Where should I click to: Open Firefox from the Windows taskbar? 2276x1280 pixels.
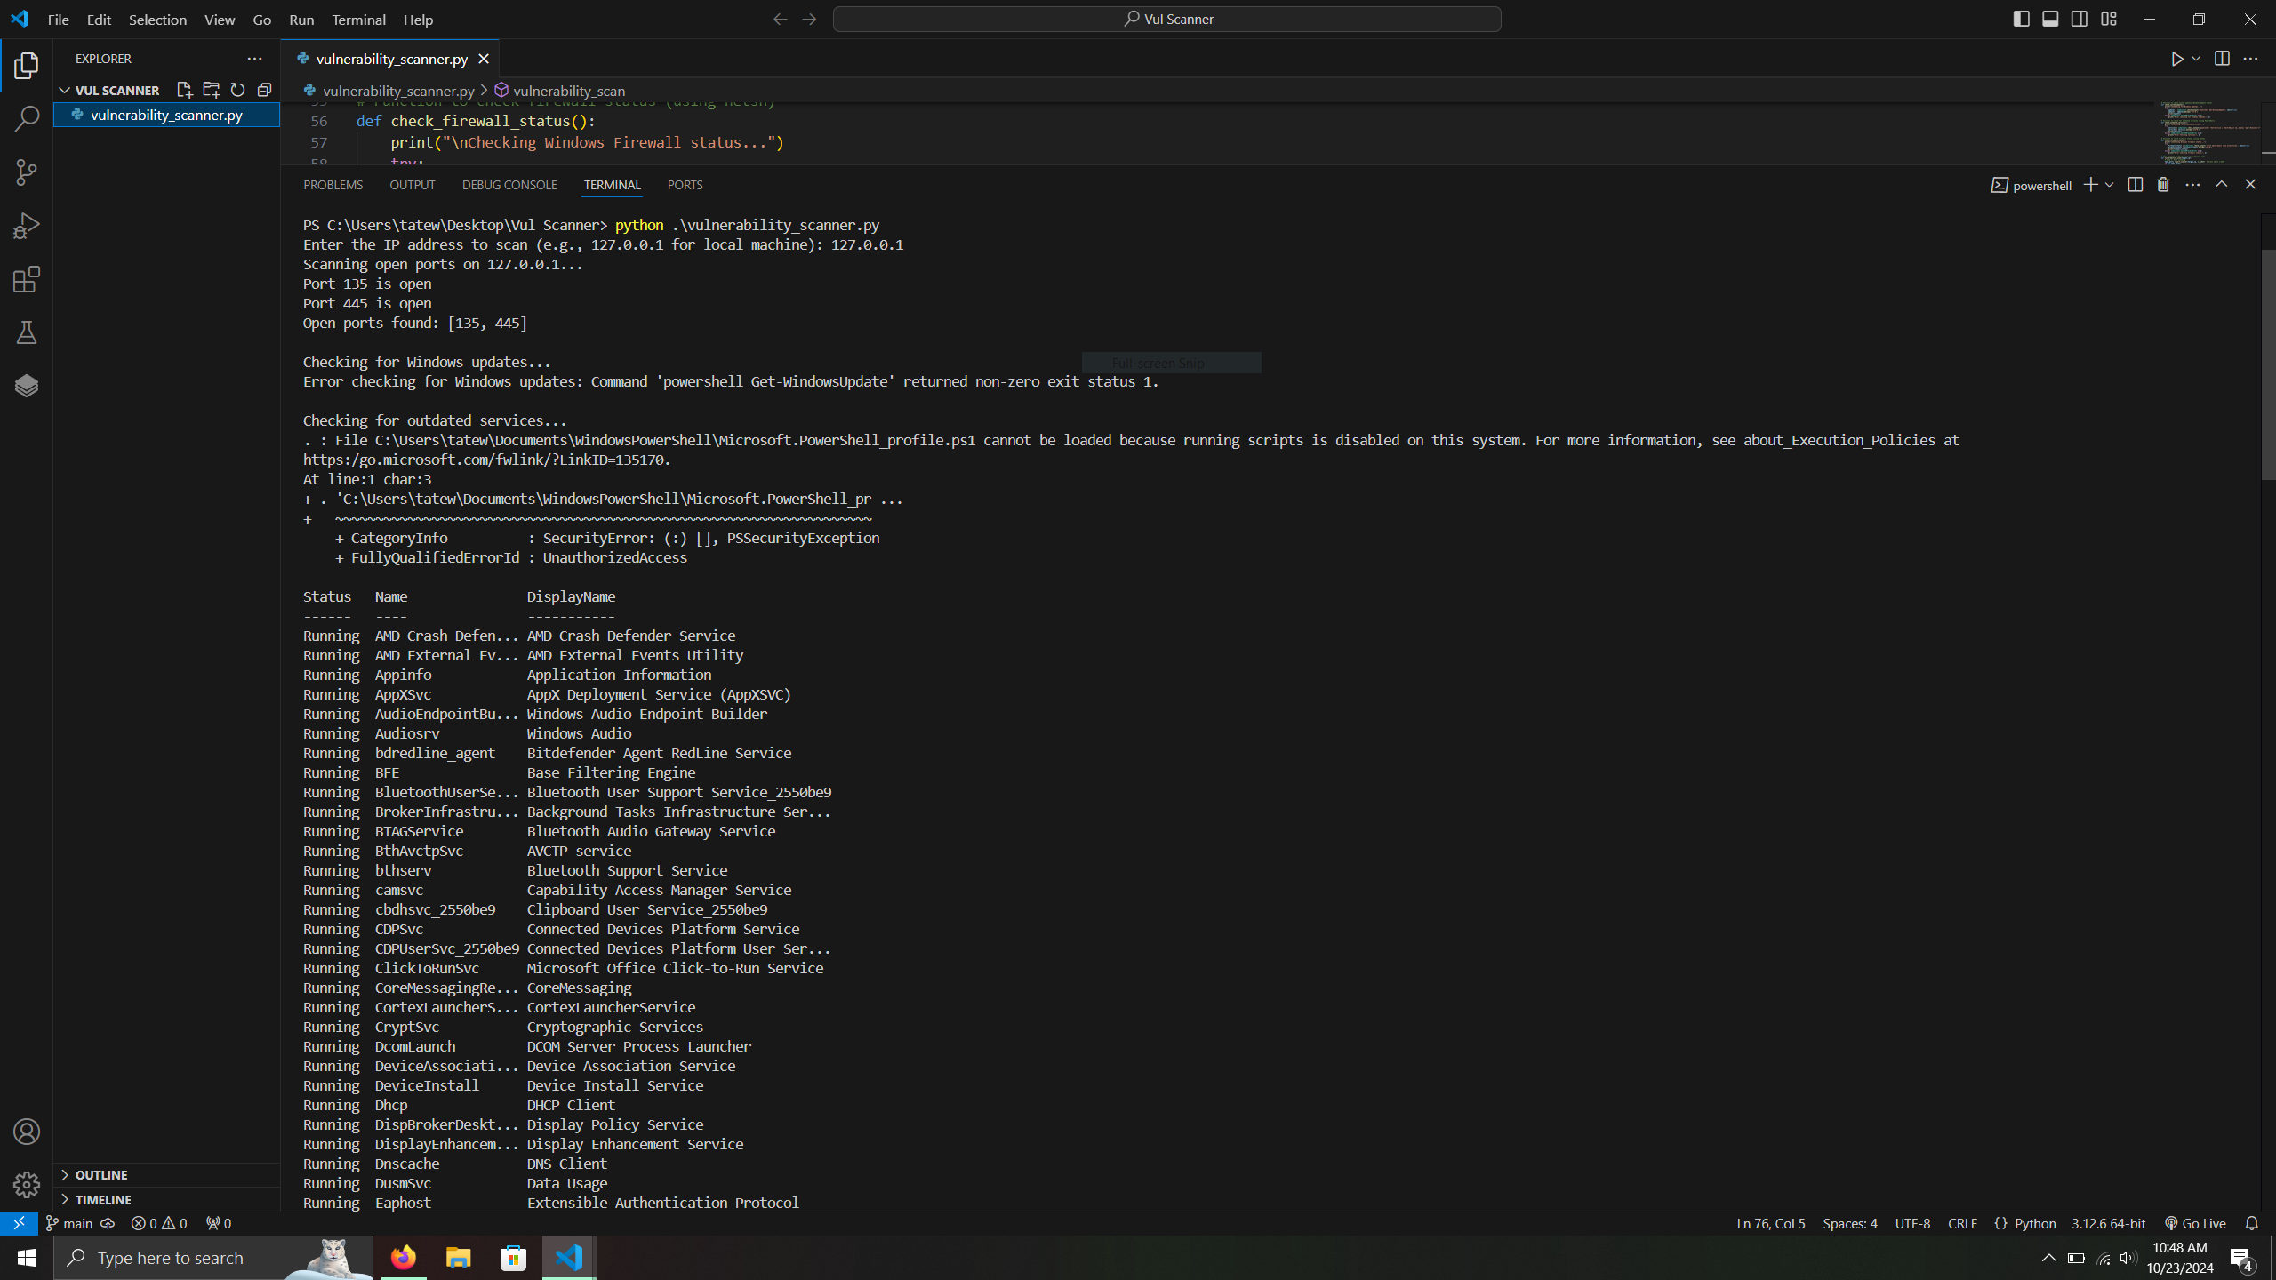[x=403, y=1258]
